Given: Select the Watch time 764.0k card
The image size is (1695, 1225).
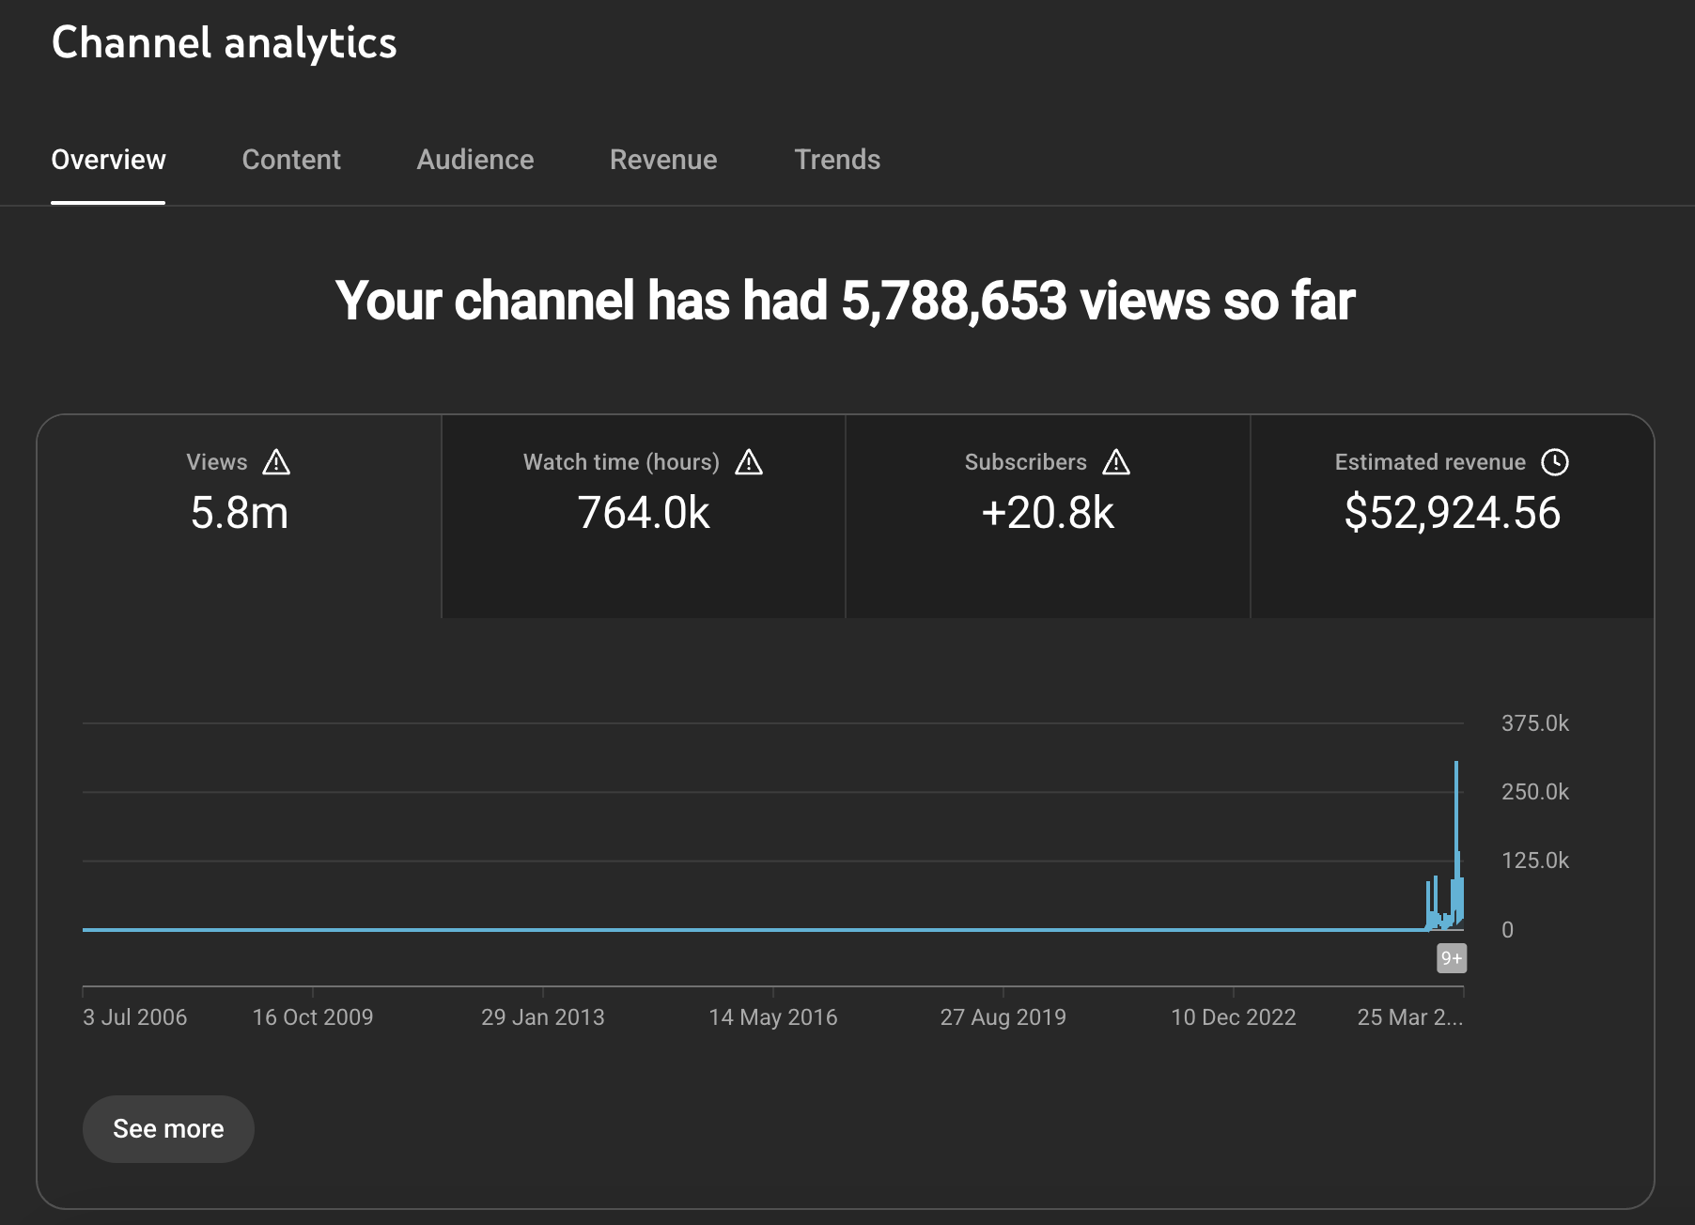Looking at the screenshot, I should point(644,516).
